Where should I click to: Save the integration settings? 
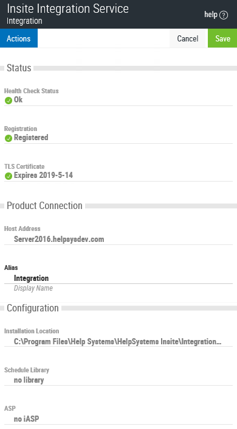(222, 38)
